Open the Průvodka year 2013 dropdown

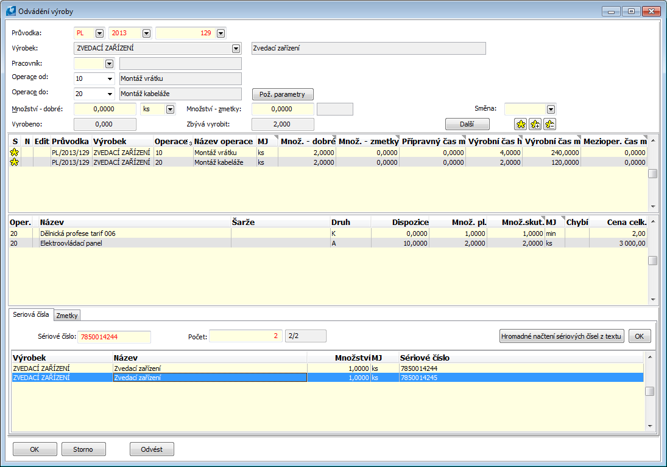pos(146,33)
